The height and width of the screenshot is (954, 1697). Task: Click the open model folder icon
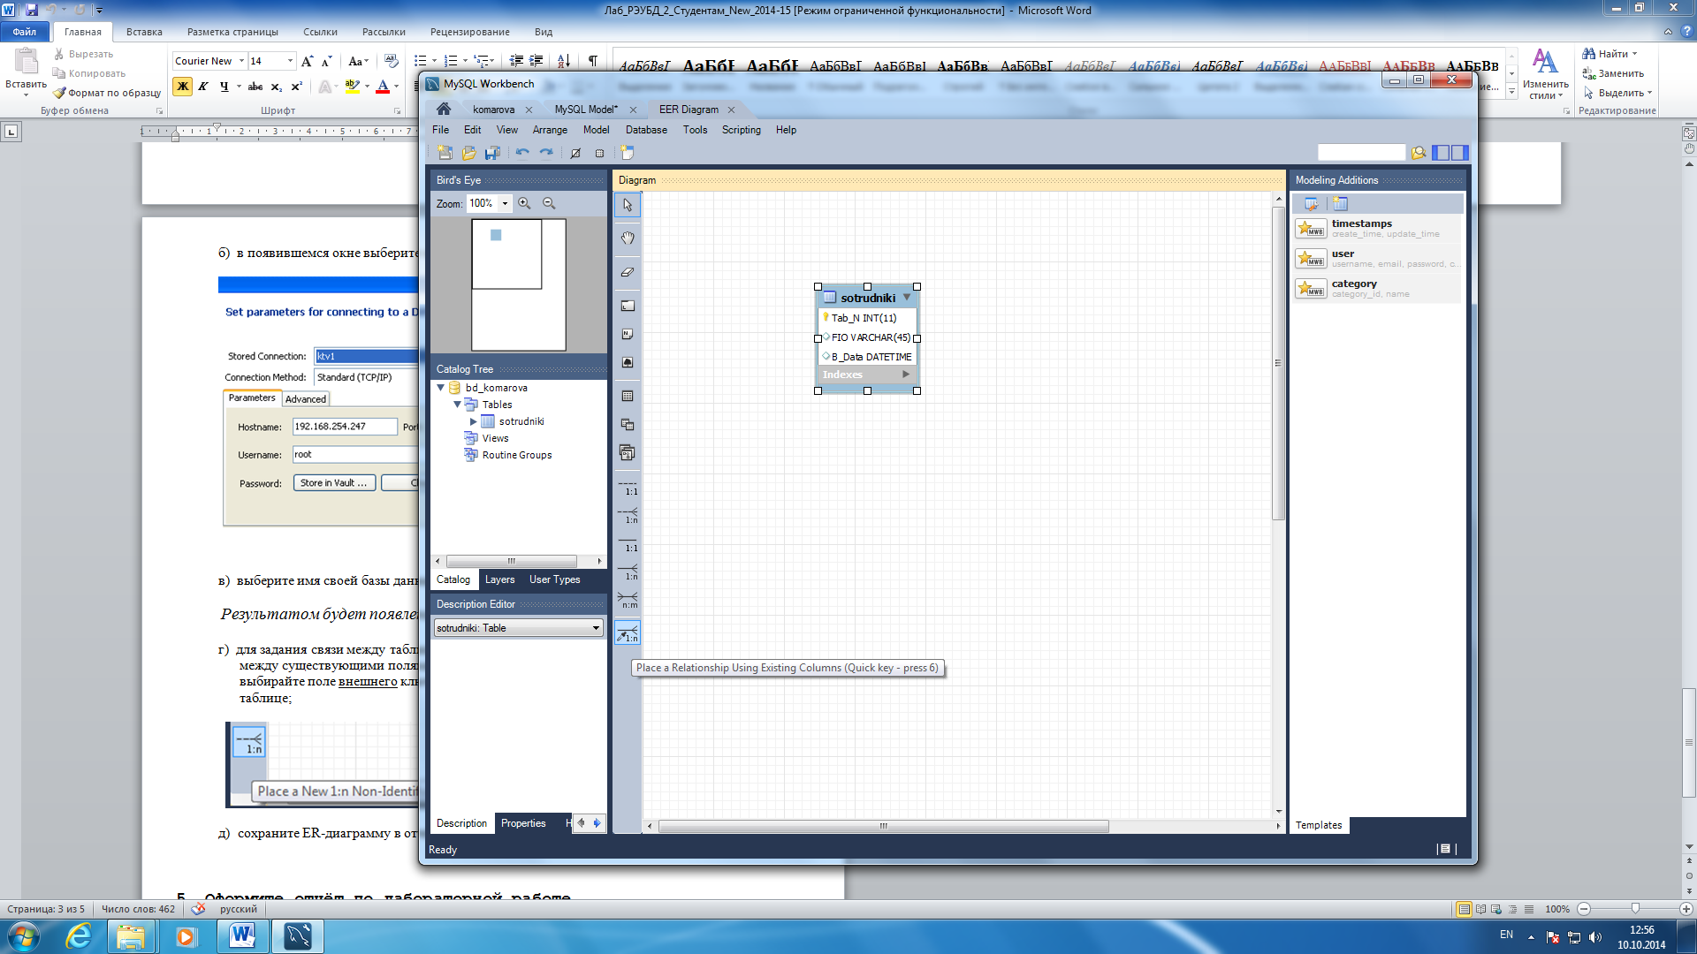[468, 153]
